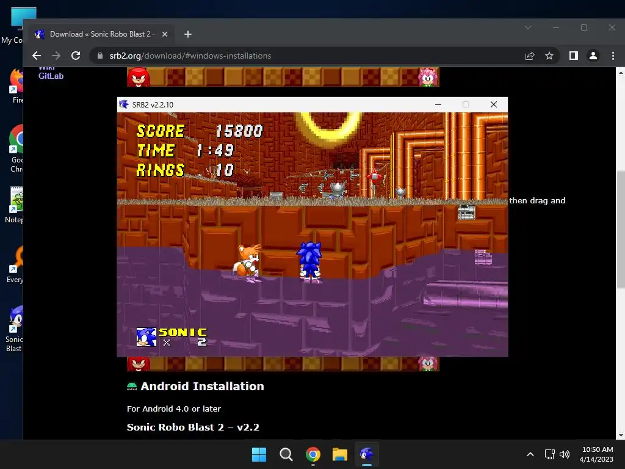Click 'Sonic Robo Blast 2 – v2.2' text
Viewport: 625px width, 469px height.
click(193, 427)
